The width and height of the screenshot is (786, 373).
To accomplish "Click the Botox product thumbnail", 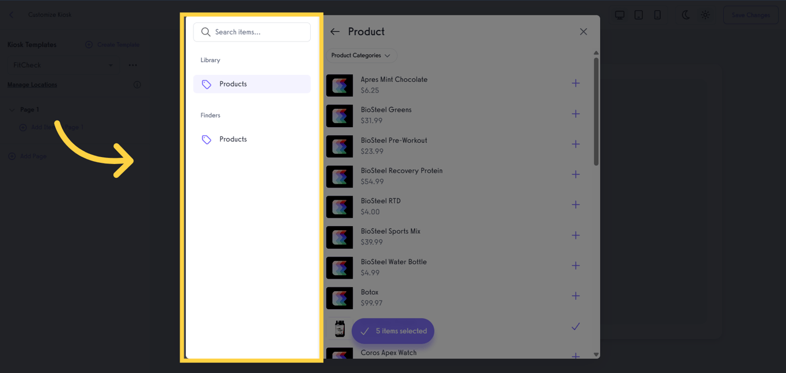I will [x=339, y=298].
